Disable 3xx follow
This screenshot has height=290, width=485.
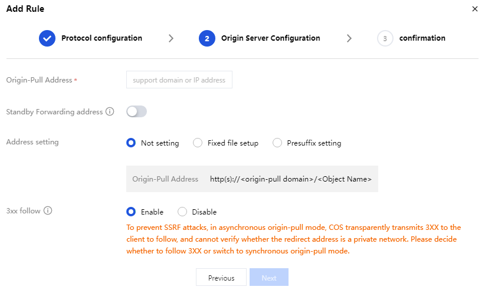coord(182,212)
